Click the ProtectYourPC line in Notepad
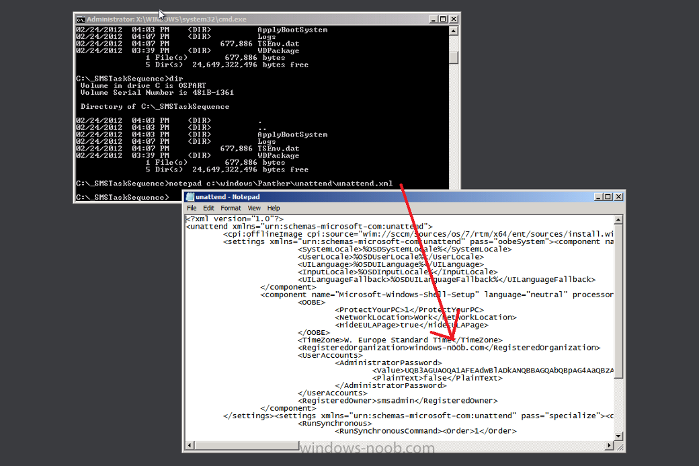 click(x=409, y=310)
